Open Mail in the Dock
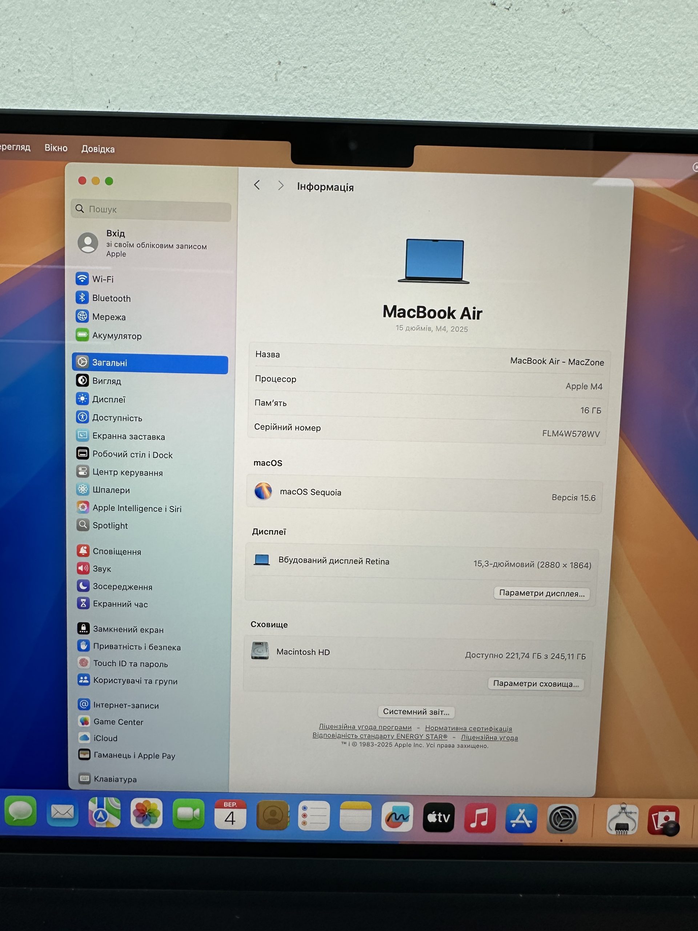The width and height of the screenshot is (698, 931). pyautogui.click(x=62, y=812)
